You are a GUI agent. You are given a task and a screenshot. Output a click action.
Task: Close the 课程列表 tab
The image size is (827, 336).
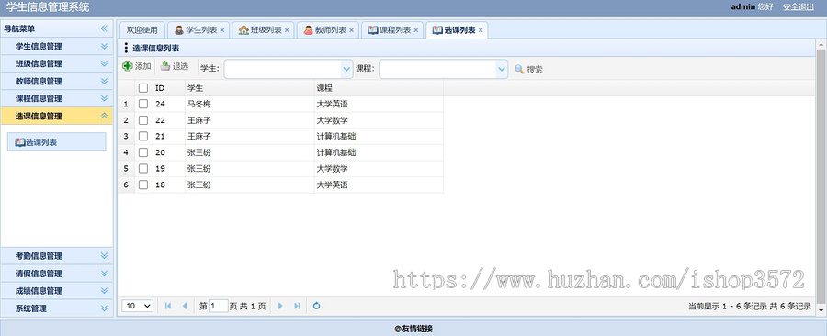click(415, 30)
